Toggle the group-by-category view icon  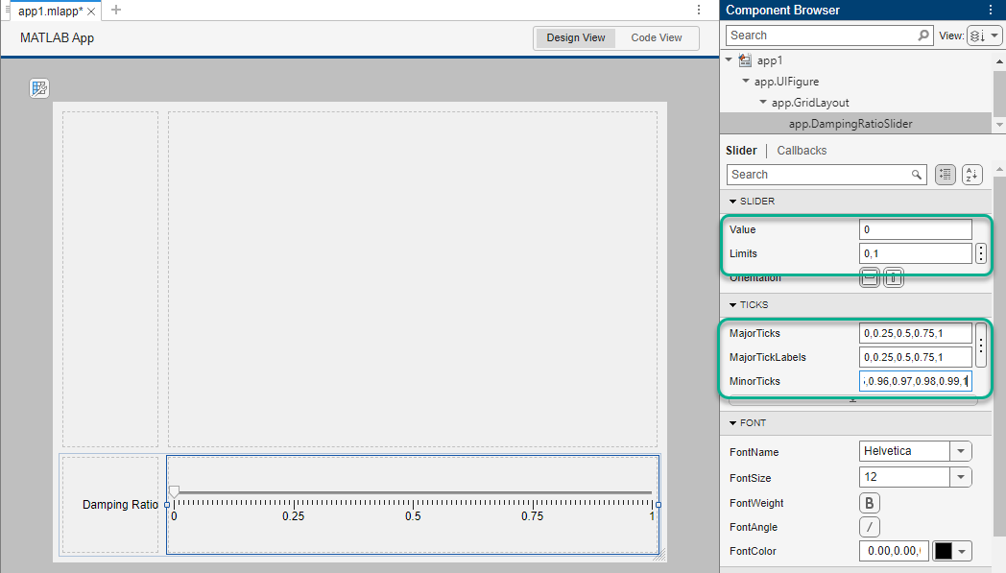945,174
